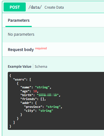
Task: Select the Example Value tab
Action: point(20,67)
